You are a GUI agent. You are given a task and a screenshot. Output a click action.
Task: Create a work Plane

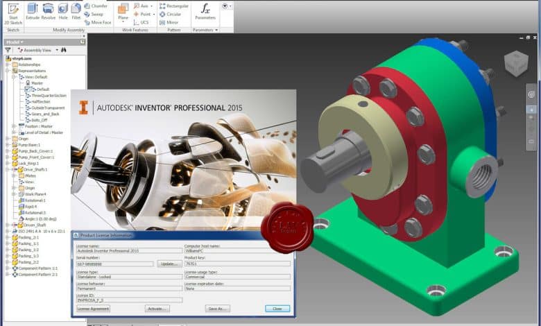point(123,11)
